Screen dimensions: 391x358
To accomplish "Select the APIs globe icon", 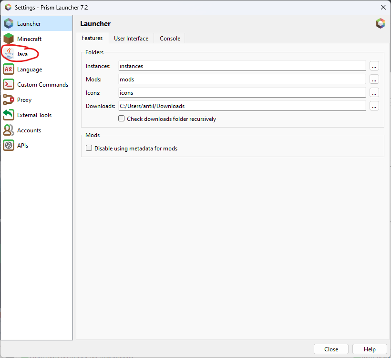I will 9,145.
